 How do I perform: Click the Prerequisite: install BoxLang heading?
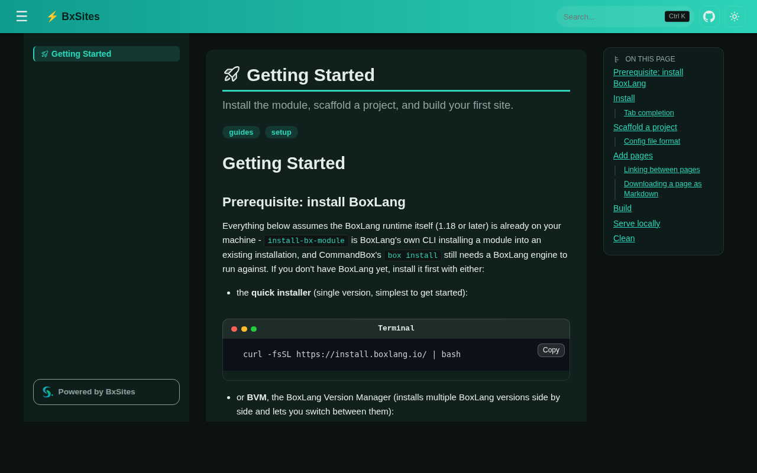click(x=314, y=202)
